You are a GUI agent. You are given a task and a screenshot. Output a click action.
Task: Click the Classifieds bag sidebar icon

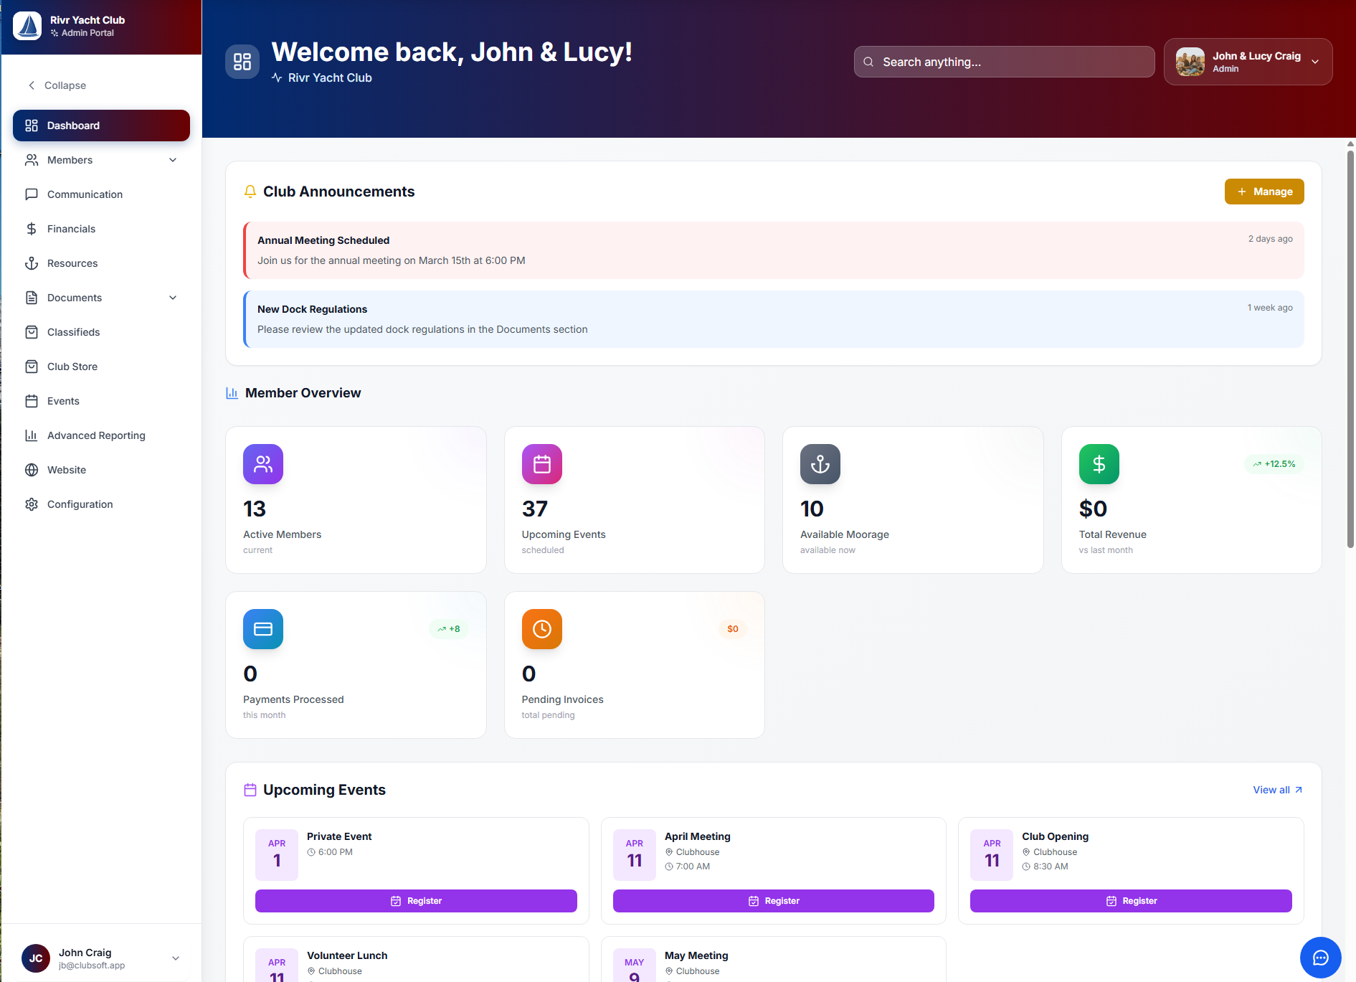click(x=32, y=332)
